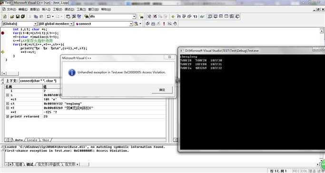The width and height of the screenshot is (325, 173).
Task: Click the Step Into icon
Action: [x=178, y=16]
